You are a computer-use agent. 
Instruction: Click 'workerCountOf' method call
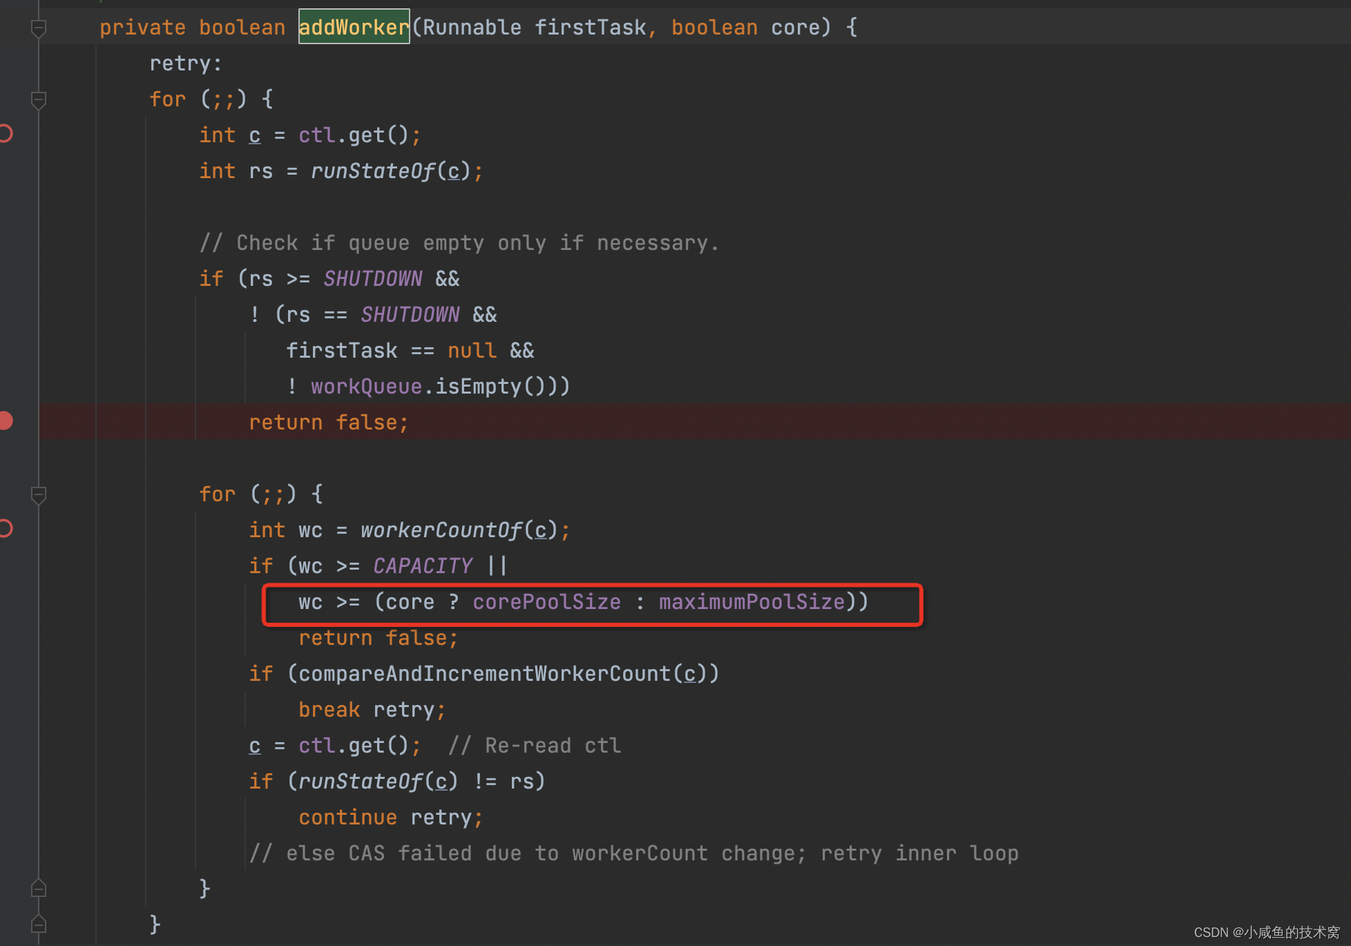441,530
